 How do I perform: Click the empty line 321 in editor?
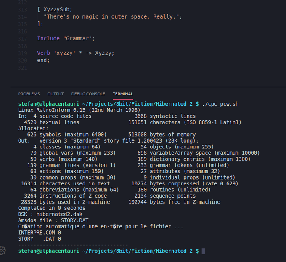point(109,68)
